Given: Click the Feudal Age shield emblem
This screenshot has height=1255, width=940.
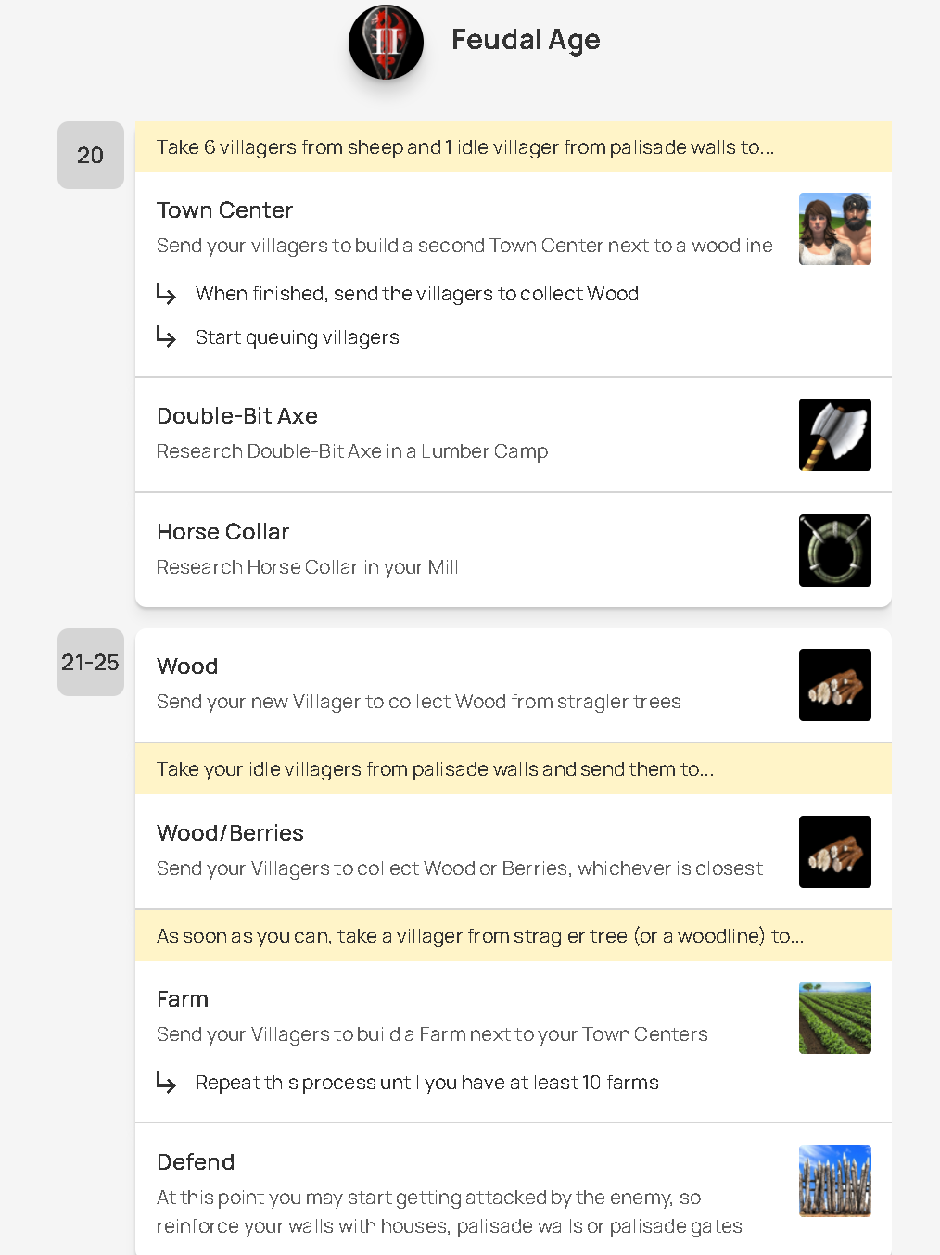Looking at the screenshot, I should (386, 42).
